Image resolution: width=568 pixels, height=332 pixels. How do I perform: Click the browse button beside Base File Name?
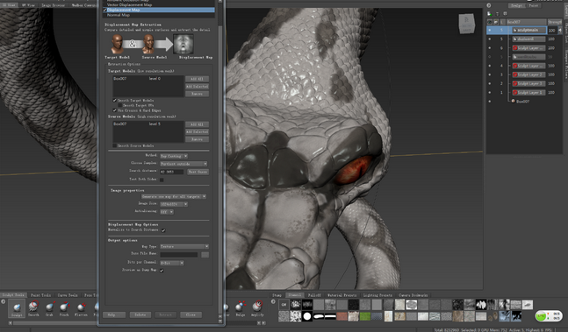(205, 255)
